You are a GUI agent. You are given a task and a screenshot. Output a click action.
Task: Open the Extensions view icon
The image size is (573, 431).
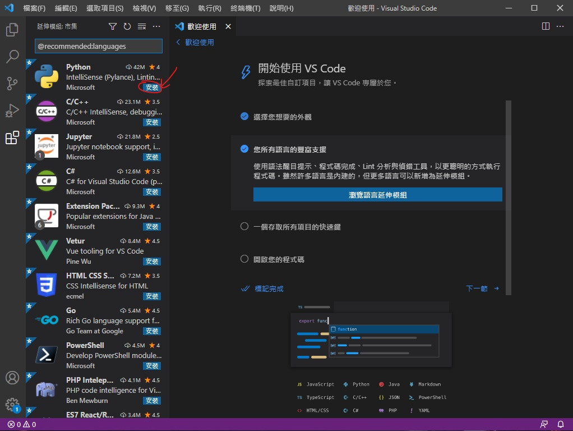pos(12,137)
